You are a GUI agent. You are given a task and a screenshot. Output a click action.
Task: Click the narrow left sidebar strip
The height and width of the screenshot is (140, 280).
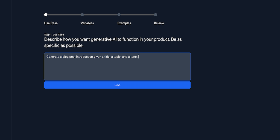[x=5, y=70]
